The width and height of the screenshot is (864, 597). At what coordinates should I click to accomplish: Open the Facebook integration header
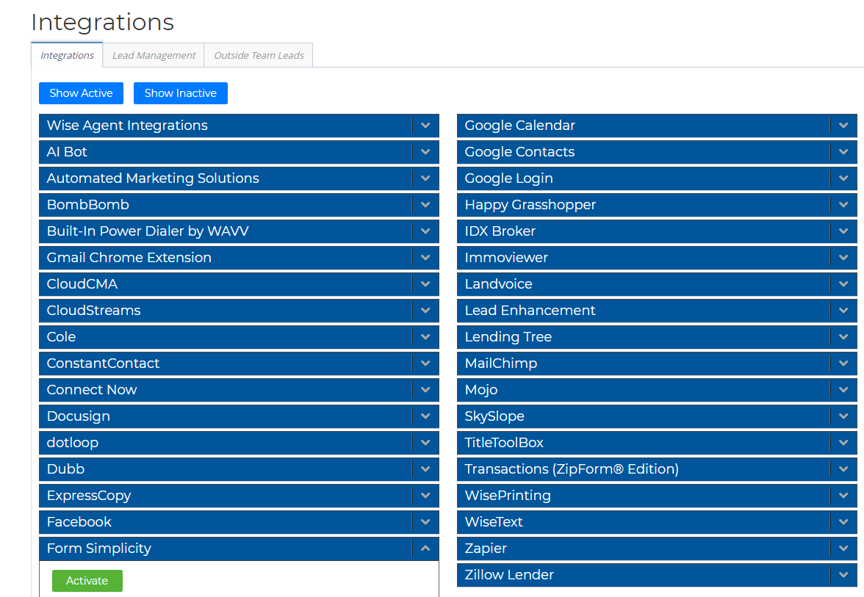pos(239,521)
